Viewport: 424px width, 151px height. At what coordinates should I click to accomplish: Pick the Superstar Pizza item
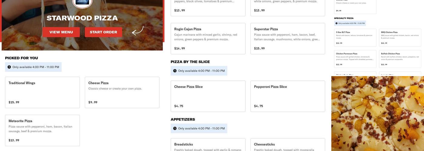[288, 39]
